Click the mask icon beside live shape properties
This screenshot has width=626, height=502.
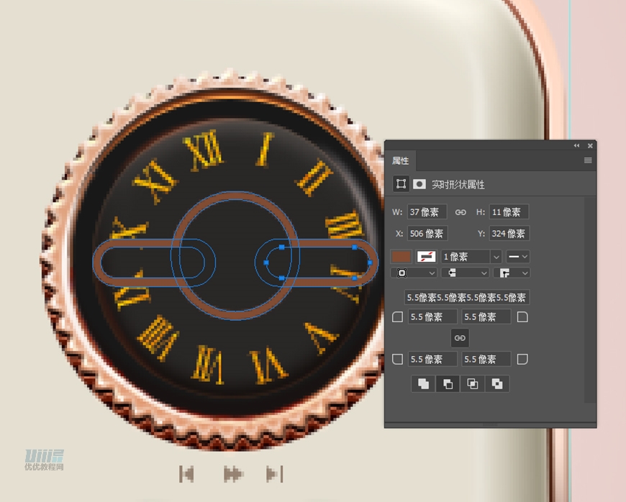click(419, 184)
